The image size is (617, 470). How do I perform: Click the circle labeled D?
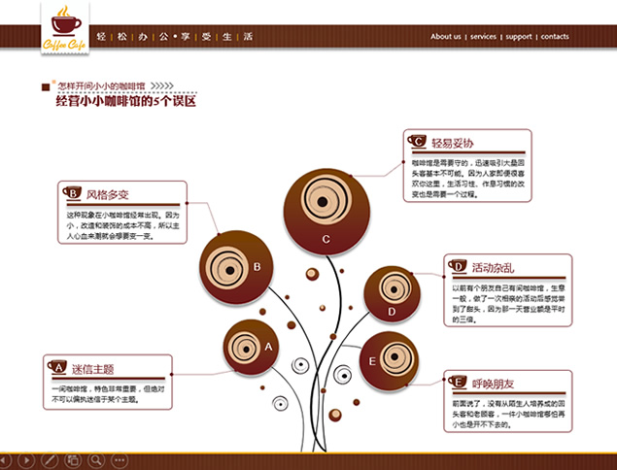pos(392,294)
